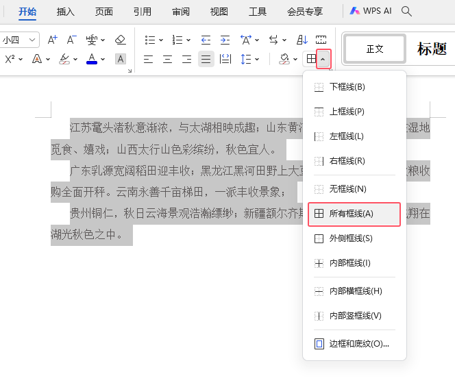Open the text effects dropdown arrow
This screenshot has height=385, width=455.
click(48, 60)
